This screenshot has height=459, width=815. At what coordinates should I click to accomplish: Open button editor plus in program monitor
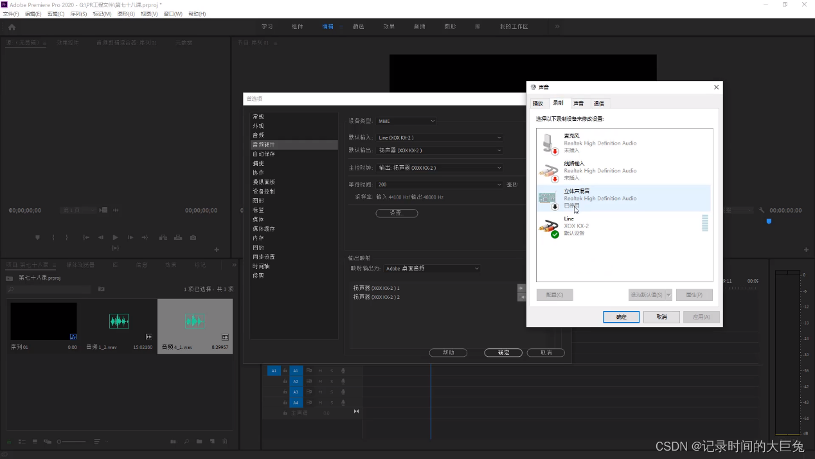807,249
